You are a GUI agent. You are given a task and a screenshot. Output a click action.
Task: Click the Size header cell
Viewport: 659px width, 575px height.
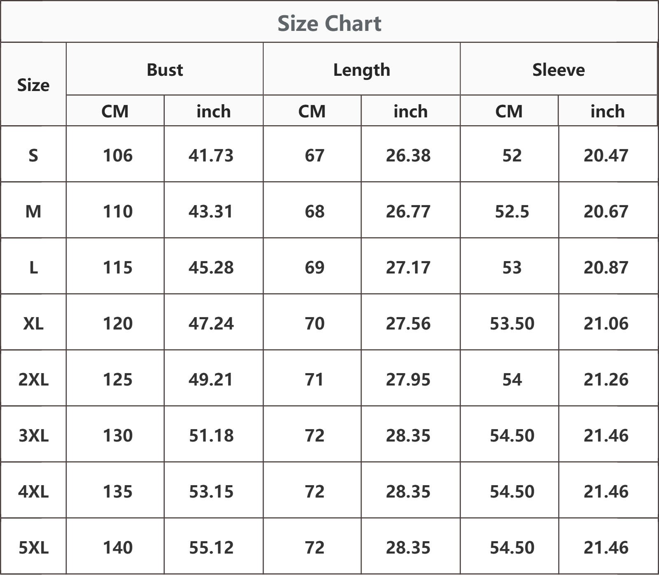pyautogui.click(x=33, y=85)
